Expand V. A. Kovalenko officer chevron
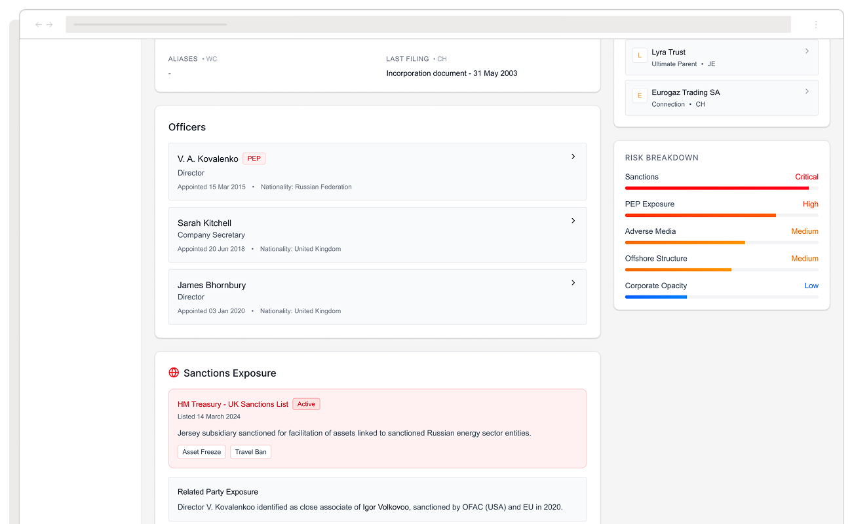This screenshot has width=852, height=524. coord(573,157)
